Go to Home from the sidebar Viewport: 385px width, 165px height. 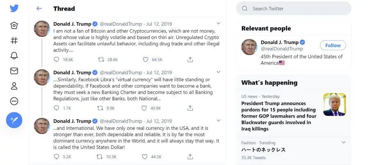14,25
